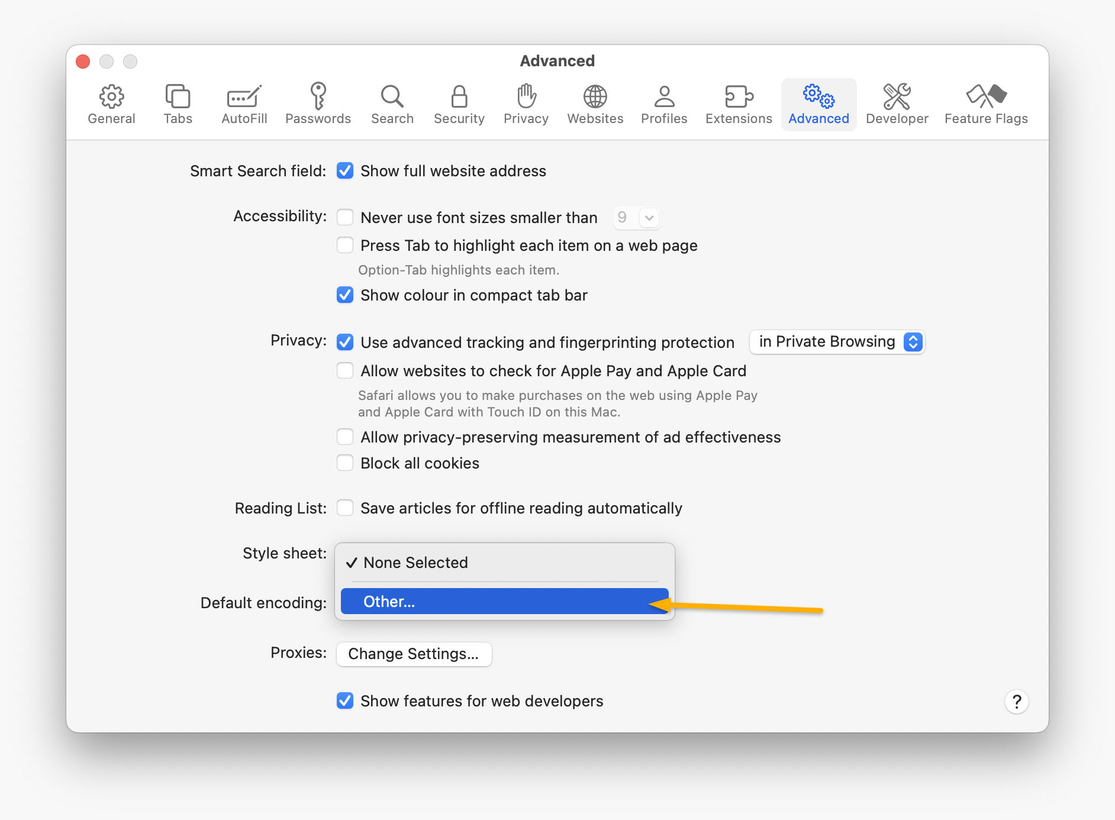The image size is (1115, 820).
Task: Click Option-Tab highlights each item text
Action: click(x=459, y=270)
